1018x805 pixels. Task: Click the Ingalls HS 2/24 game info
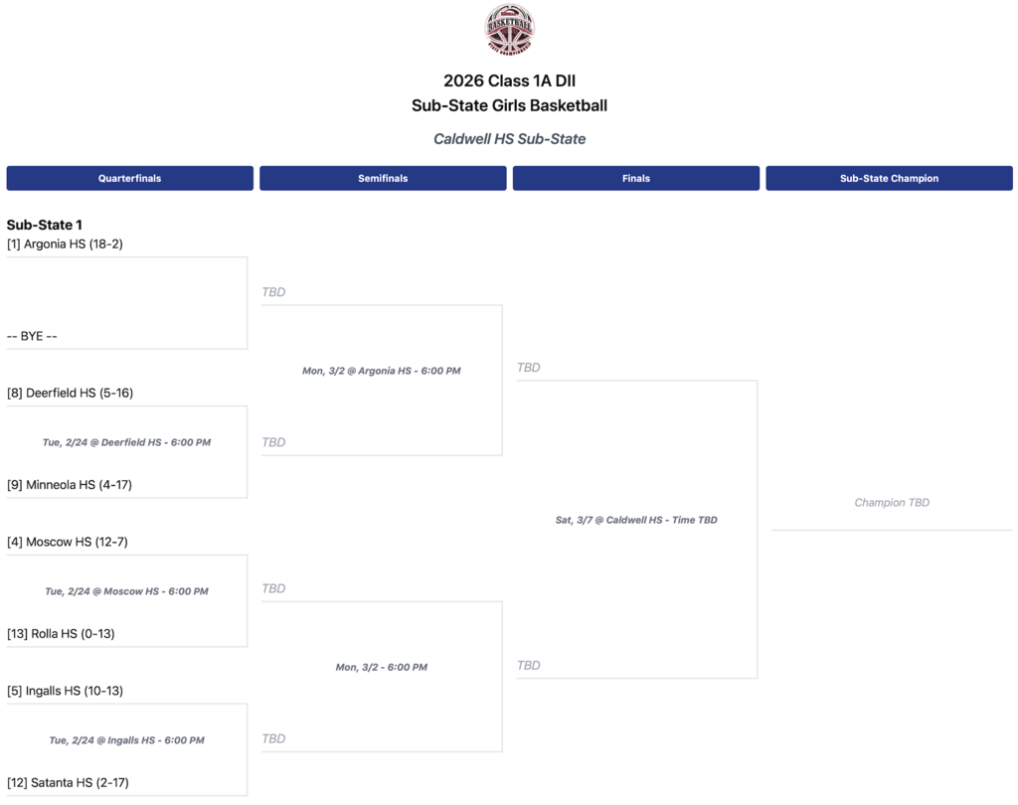coord(126,740)
